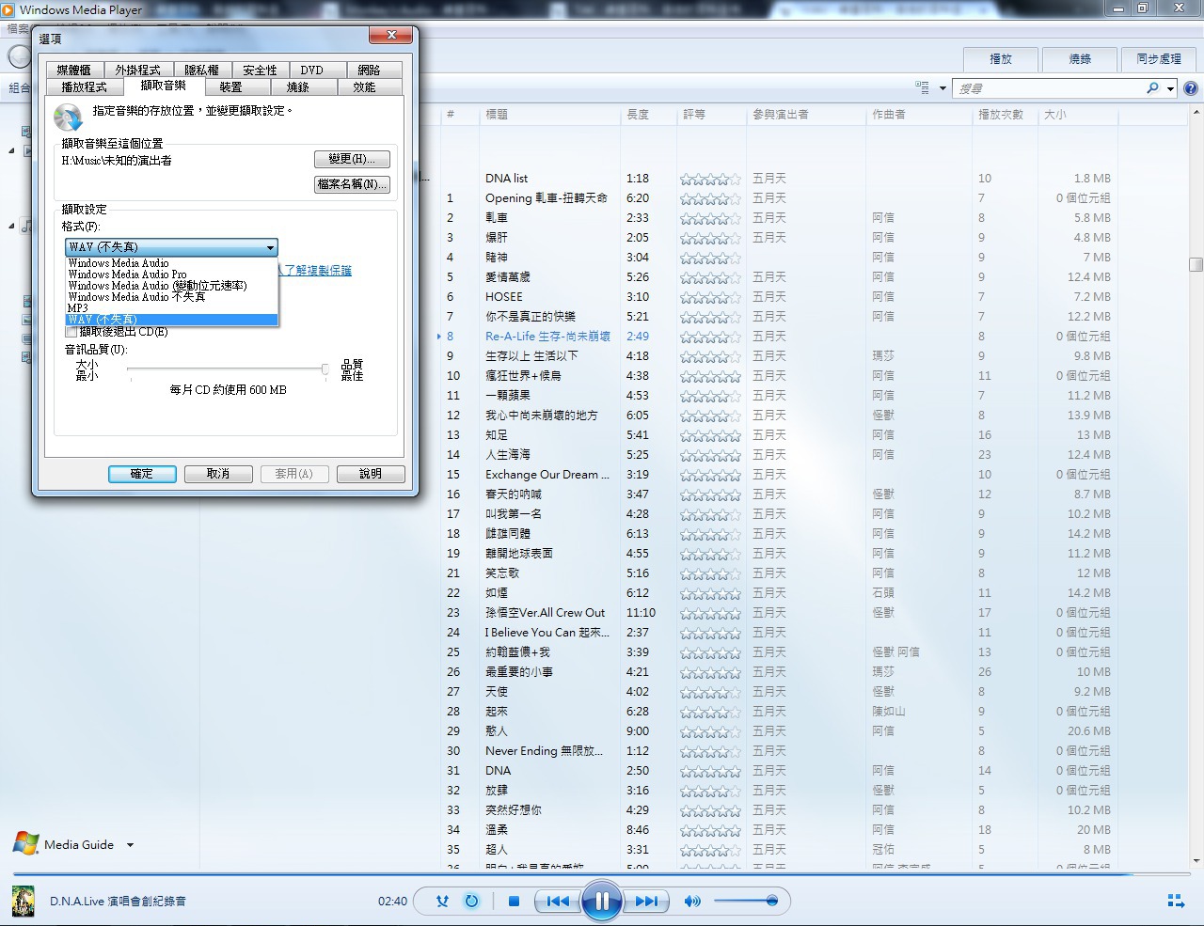This screenshot has width=1204, height=926.
Task: Click the star rating of the HOSEE track
Action: point(710,296)
